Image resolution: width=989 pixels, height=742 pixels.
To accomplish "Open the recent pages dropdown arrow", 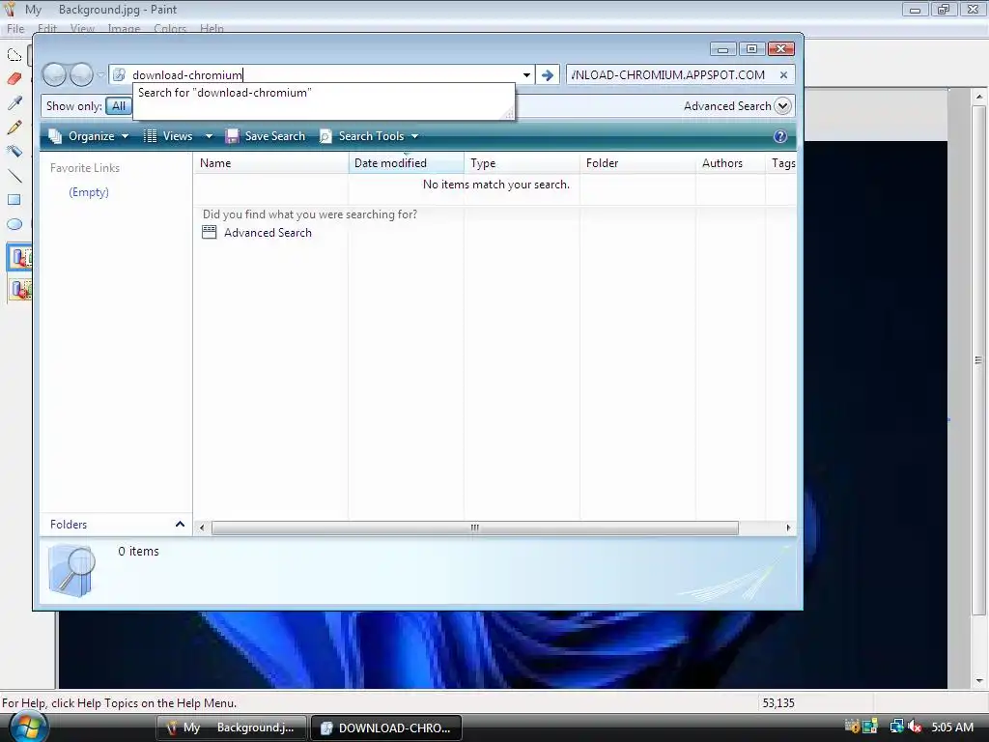I will 100,75.
